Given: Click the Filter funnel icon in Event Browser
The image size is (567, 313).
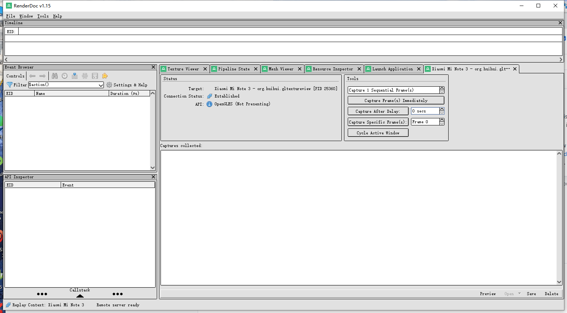Looking at the screenshot, I should [x=9, y=84].
